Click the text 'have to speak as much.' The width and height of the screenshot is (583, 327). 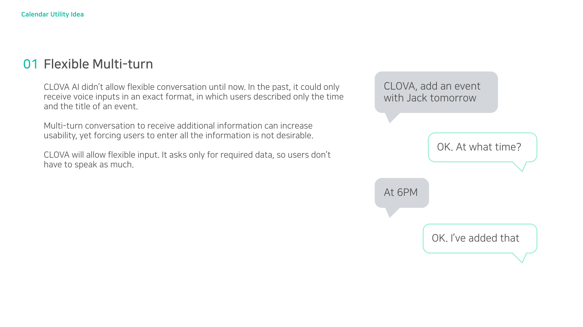point(89,164)
